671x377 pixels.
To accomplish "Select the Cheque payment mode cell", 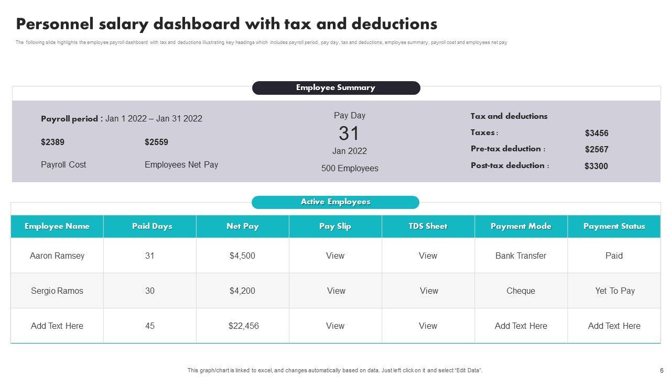I will click(521, 291).
